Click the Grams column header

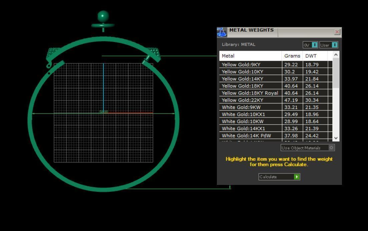[292, 56]
